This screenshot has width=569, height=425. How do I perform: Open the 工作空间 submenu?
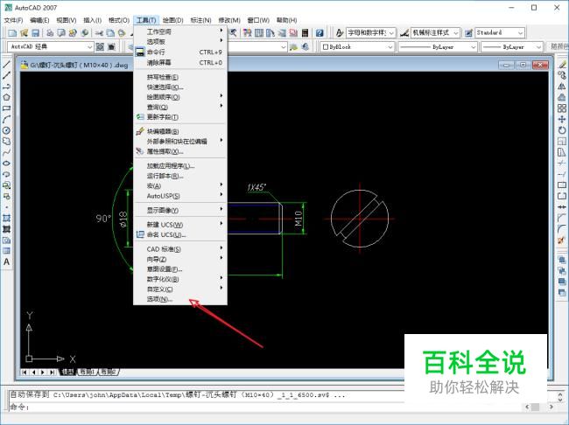180,31
